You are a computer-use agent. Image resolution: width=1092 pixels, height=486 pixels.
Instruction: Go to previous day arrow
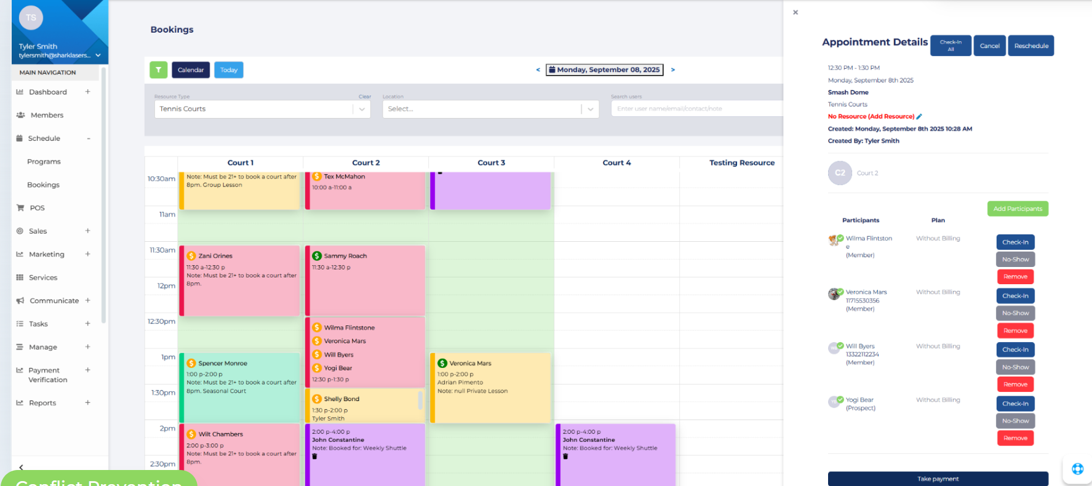click(x=538, y=70)
